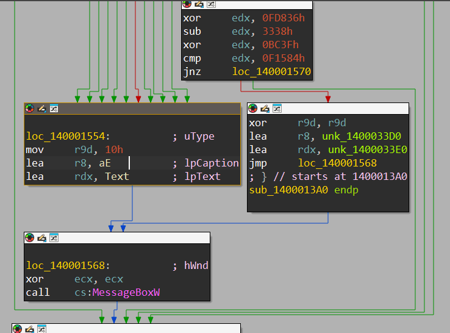
Task: Click pencil edit icon on loc_140001568 node
Action: tap(41, 238)
